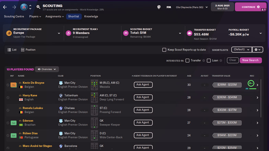Select the Recruitment Team icon

tap(69, 33)
